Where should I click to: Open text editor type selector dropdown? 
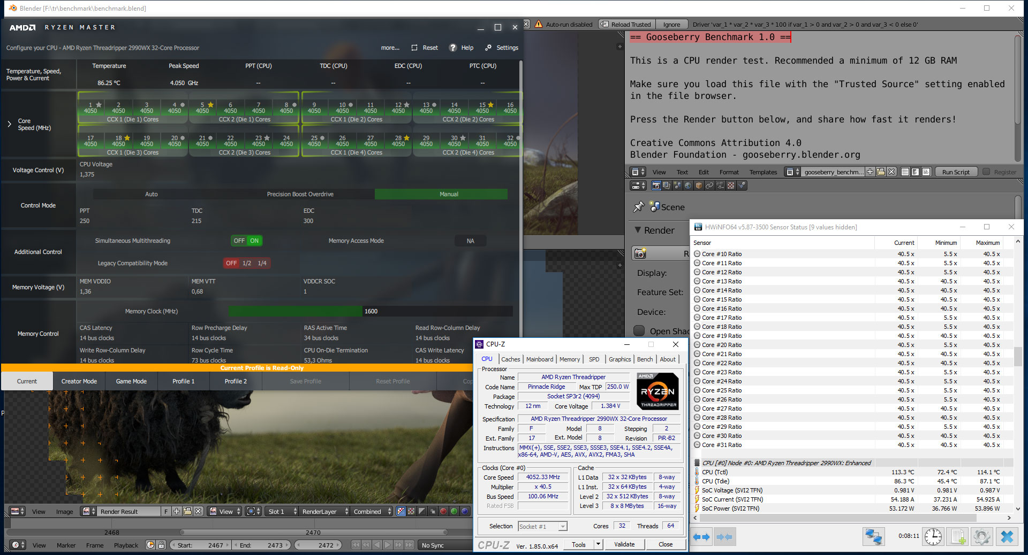point(638,172)
